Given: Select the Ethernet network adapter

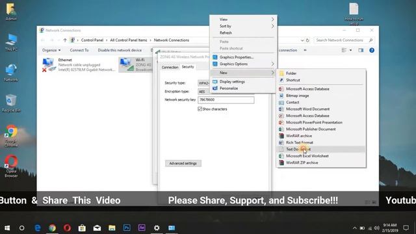Looking at the screenshot, I should click(x=79, y=65).
